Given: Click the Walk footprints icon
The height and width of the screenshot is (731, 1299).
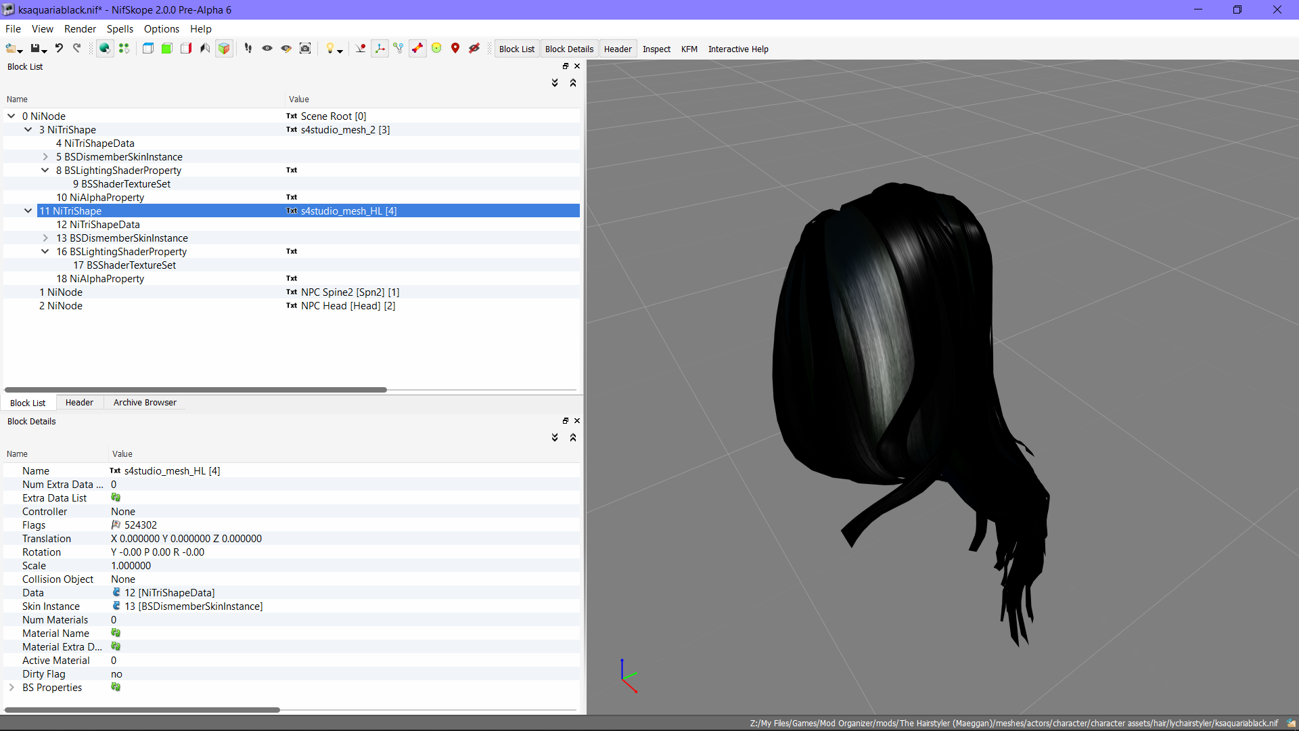Looking at the screenshot, I should point(248,48).
